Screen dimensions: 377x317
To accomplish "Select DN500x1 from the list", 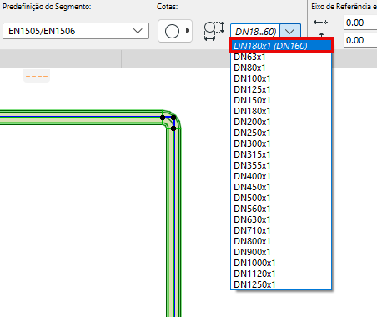I will 281,198.
